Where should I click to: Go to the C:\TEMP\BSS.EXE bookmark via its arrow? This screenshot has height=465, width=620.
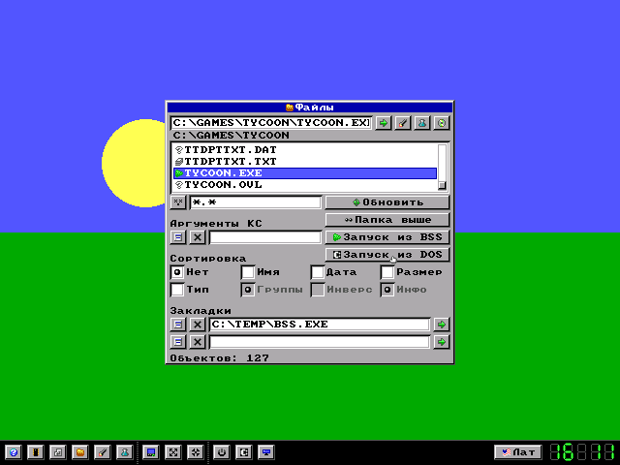442,325
